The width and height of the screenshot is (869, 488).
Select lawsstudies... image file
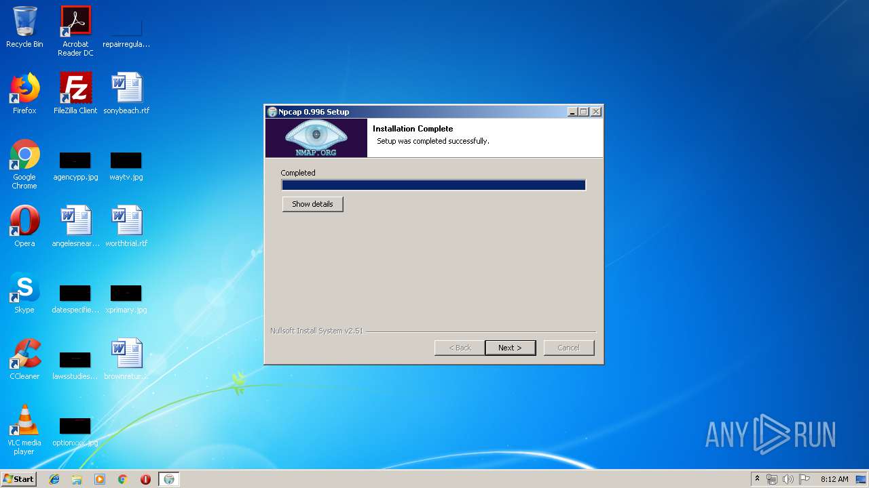(75, 365)
